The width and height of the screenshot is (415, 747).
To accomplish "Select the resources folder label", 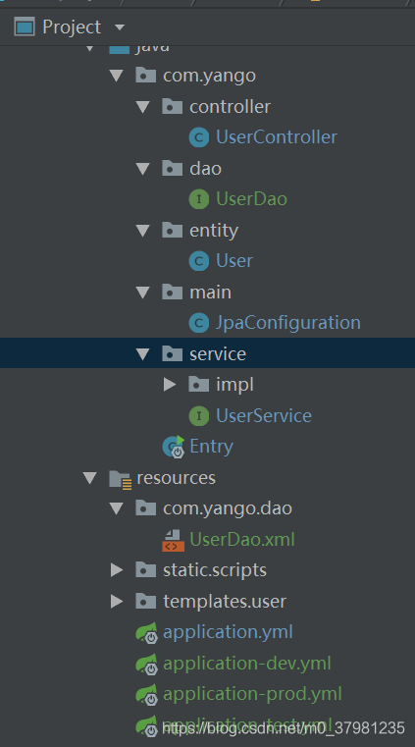I will click(x=176, y=477).
